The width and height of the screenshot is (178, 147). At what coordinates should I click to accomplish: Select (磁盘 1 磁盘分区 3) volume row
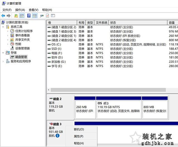(x=112, y=32)
